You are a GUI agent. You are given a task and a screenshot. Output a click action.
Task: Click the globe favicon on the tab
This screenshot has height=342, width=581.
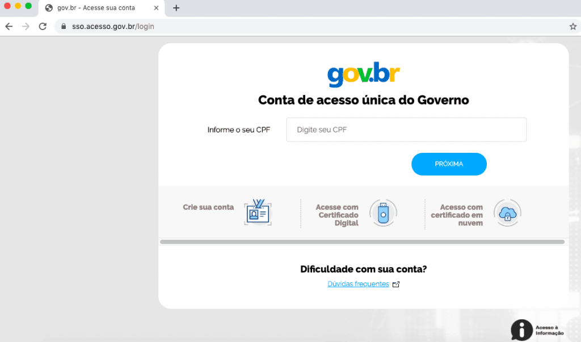pyautogui.click(x=49, y=8)
